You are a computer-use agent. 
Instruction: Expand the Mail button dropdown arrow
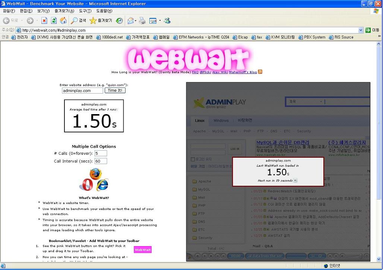136,21
